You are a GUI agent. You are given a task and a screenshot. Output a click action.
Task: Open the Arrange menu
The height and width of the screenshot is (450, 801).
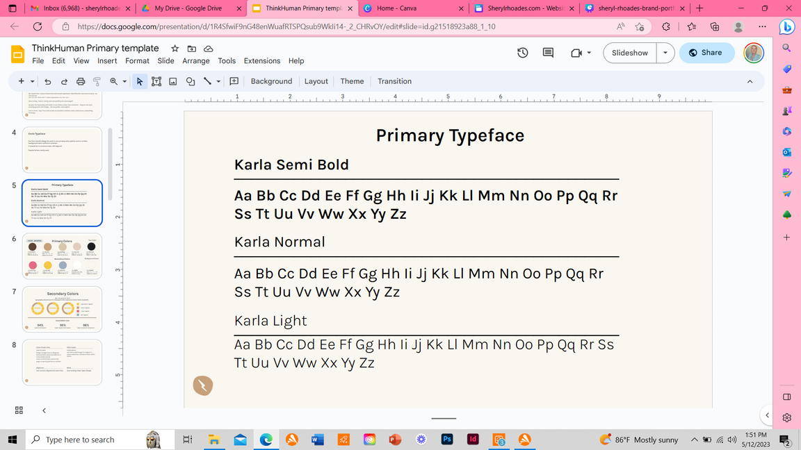(x=196, y=61)
